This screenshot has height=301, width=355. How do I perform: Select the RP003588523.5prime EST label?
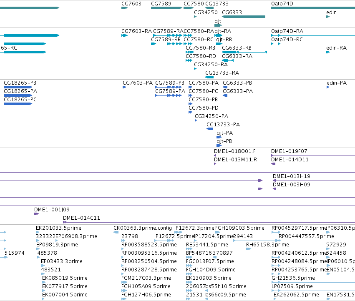(149, 245)
